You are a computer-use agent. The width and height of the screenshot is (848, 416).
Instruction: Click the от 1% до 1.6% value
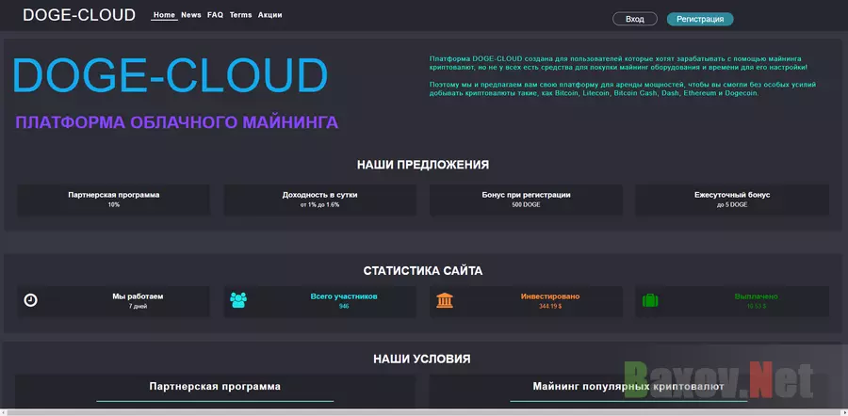coord(320,205)
